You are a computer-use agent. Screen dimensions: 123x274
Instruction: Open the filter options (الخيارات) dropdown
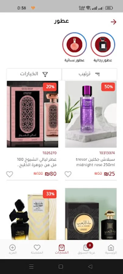(34, 74)
